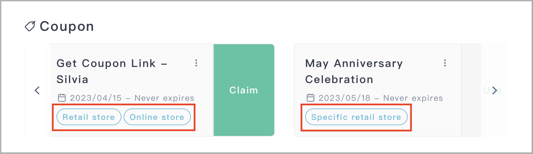
Task: Claim the Get Coupon Link coupon
Action: [x=244, y=90]
